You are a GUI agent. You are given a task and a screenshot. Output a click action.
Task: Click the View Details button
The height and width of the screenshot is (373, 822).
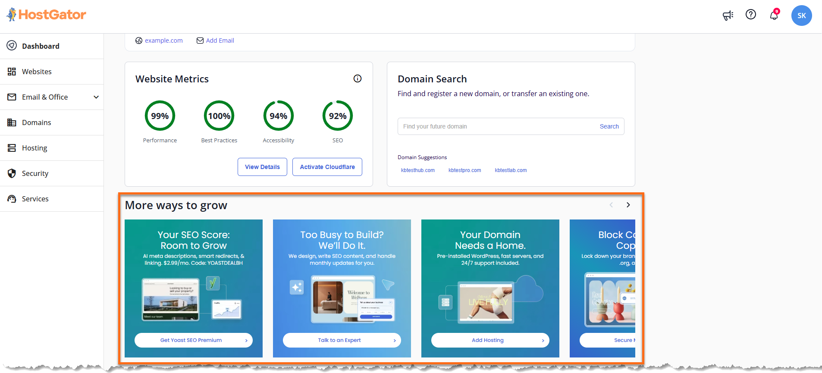(262, 167)
